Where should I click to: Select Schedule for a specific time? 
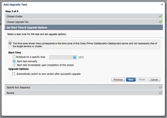[14, 57]
